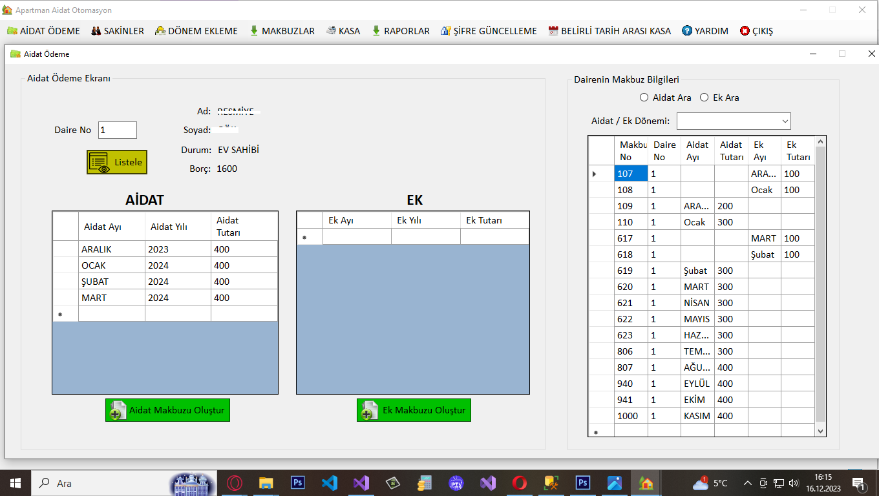Viewport: 879px width, 496px height.
Task: Select the Aidat Ara radio button
Action: 644,98
